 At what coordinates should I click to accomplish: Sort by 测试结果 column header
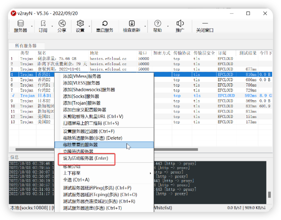pos(247,53)
